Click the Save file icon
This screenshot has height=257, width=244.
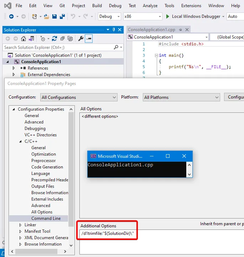click(54, 16)
